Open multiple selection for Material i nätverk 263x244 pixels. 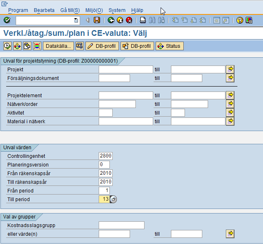(230, 121)
